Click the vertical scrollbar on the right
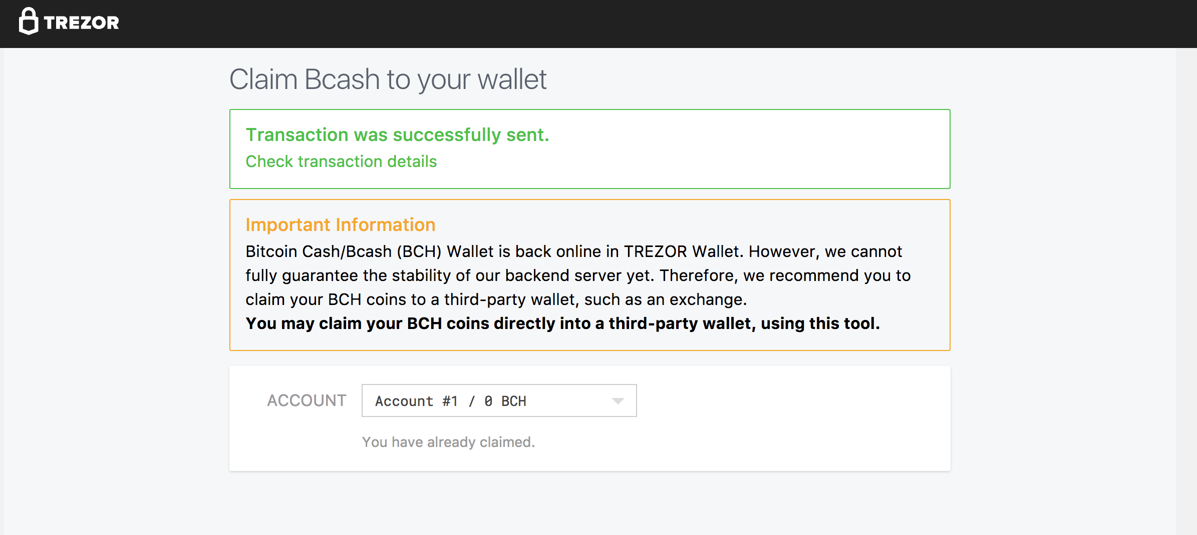 click(1186, 290)
